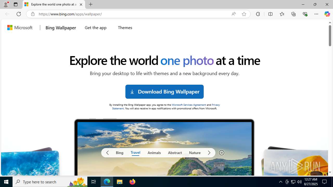Open the Favorites list icon

coord(282,14)
